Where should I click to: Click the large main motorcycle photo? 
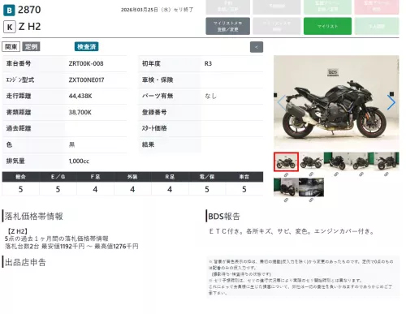(x=336, y=103)
